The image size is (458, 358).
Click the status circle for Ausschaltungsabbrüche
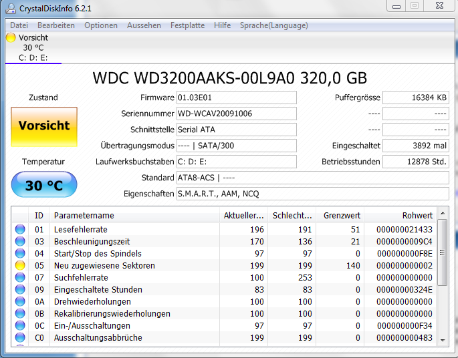coord(20,337)
